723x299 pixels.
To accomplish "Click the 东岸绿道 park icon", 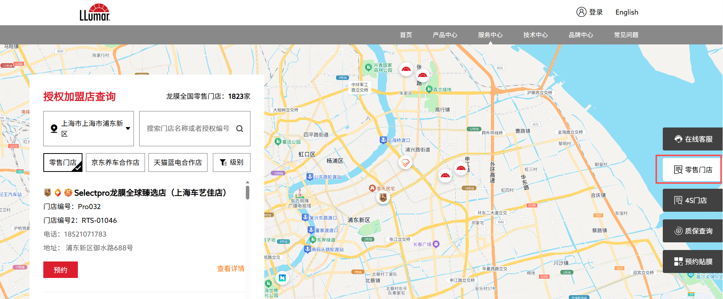I will (x=313, y=240).
